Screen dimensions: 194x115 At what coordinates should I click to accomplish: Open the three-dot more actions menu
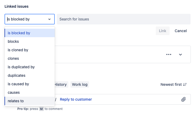click(169, 54)
